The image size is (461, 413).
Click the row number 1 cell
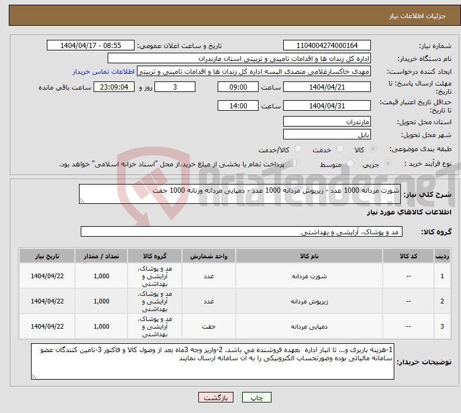[442, 276]
